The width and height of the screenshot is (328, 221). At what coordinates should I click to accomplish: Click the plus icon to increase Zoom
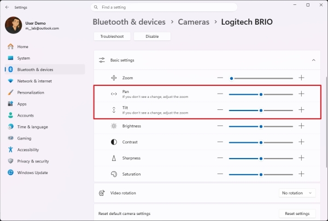pos(301,78)
